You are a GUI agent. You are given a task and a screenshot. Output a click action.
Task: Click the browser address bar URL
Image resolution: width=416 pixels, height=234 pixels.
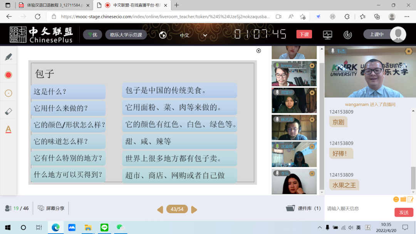point(165,17)
